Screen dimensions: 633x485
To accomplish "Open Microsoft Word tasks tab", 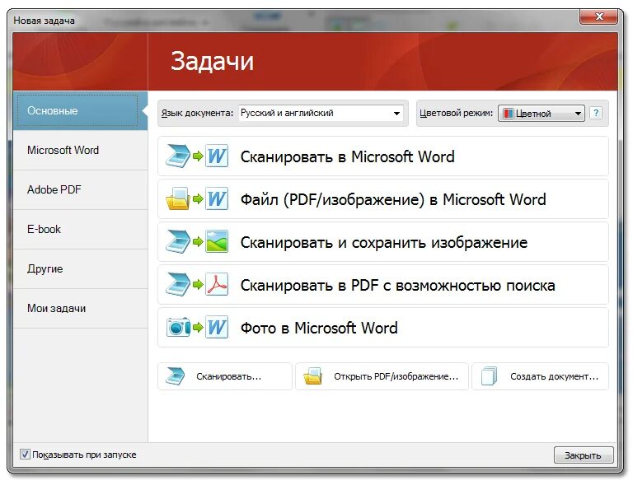I will [80, 151].
